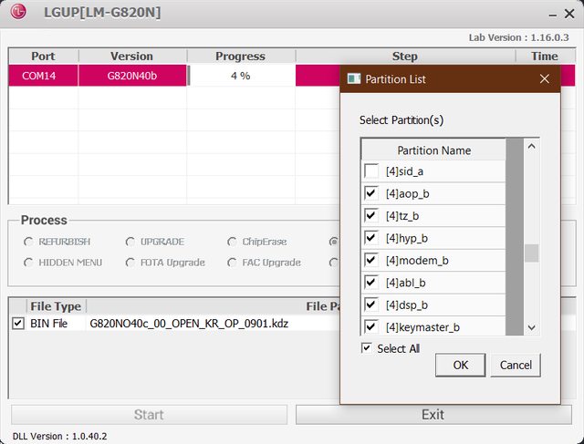
Task: Click the Partition List dialog icon
Action: 354,79
